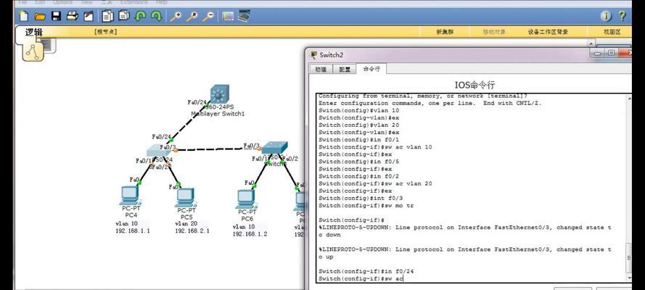
Task: Click the 'Switch(config)#in f0/5' line
Action: tap(358, 162)
